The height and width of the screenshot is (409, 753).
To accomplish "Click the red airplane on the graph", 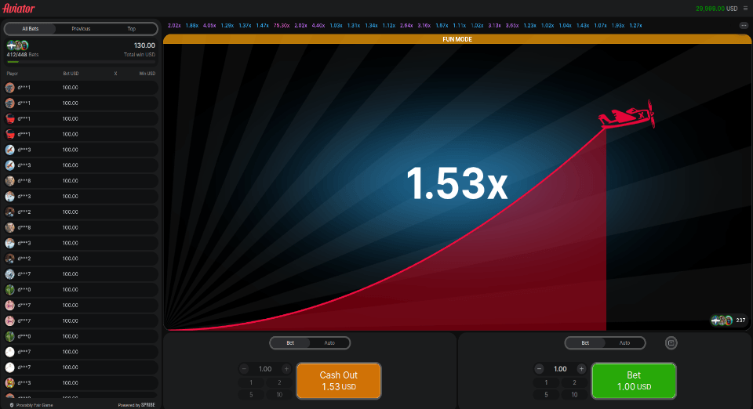I will click(627, 114).
